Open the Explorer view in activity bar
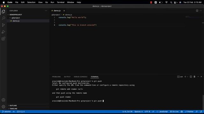This screenshot has width=204, height=114. click(x=4, y=12)
